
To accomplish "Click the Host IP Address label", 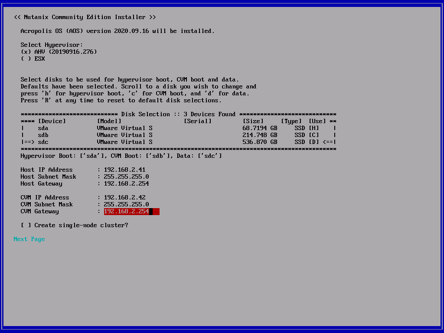I will (x=46, y=170).
